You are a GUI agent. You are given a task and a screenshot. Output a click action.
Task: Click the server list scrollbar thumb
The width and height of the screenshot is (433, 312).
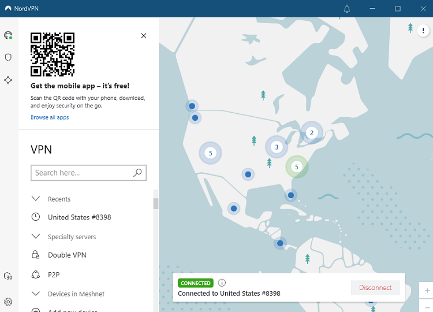coord(156,204)
